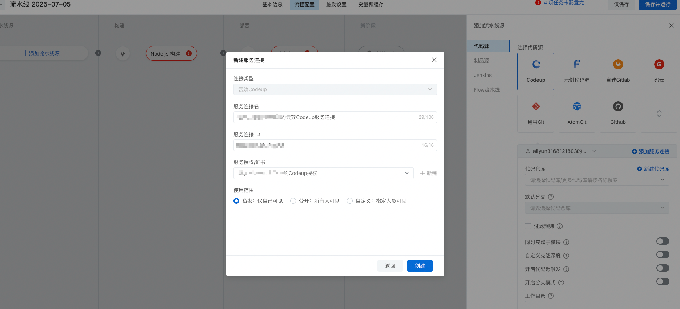Viewport: 680px width, 309px height.
Task: Open the 制品源 sidebar tab
Action: pos(481,61)
